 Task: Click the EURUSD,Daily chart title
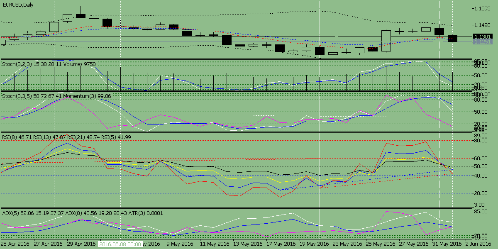pyautogui.click(x=19, y=5)
